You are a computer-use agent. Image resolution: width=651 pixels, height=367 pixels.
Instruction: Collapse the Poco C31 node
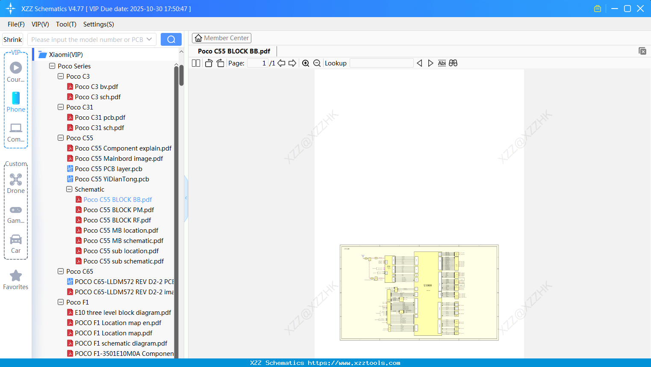[x=61, y=107]
